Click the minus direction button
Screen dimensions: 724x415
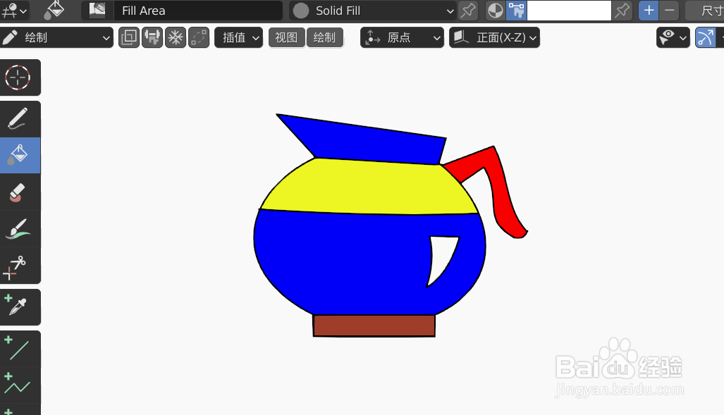[x=670, y=10]
